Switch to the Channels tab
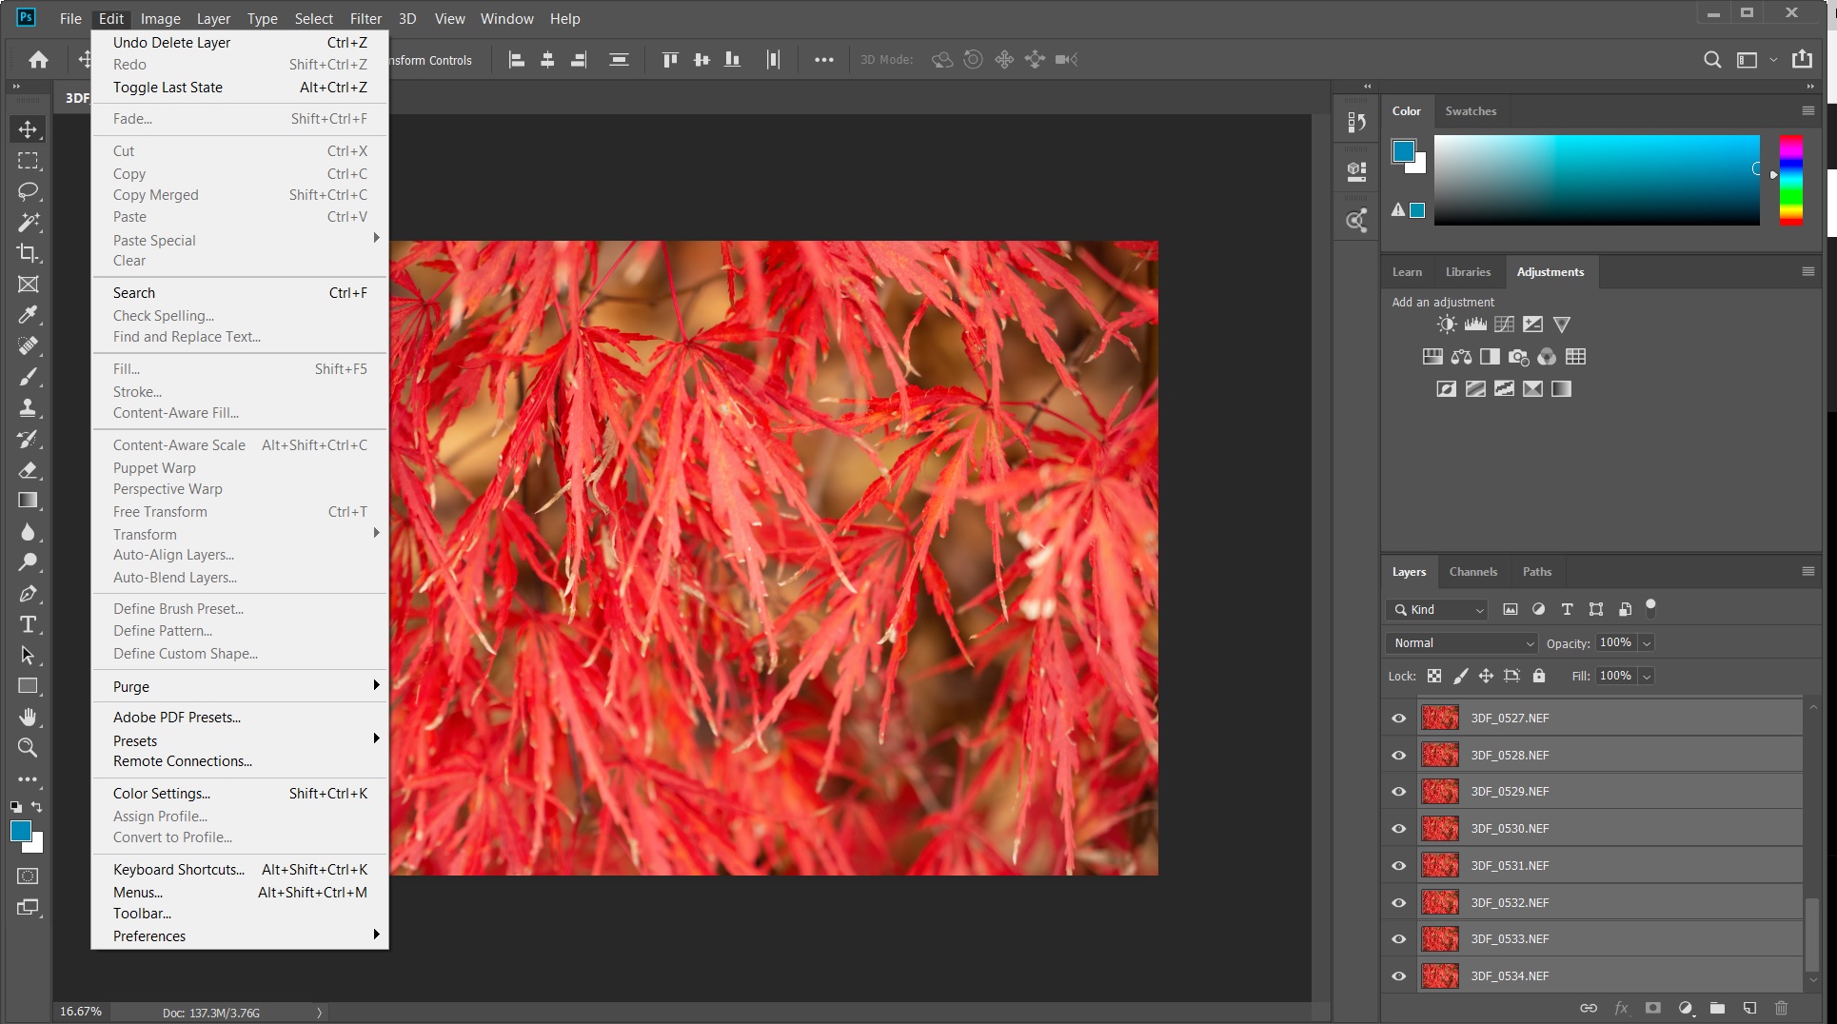The image size is (1837, 1024). pos(1472,571)
